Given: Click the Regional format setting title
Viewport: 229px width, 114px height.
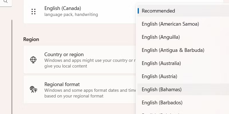Looking at the screenshot, I should pos(62,84).
